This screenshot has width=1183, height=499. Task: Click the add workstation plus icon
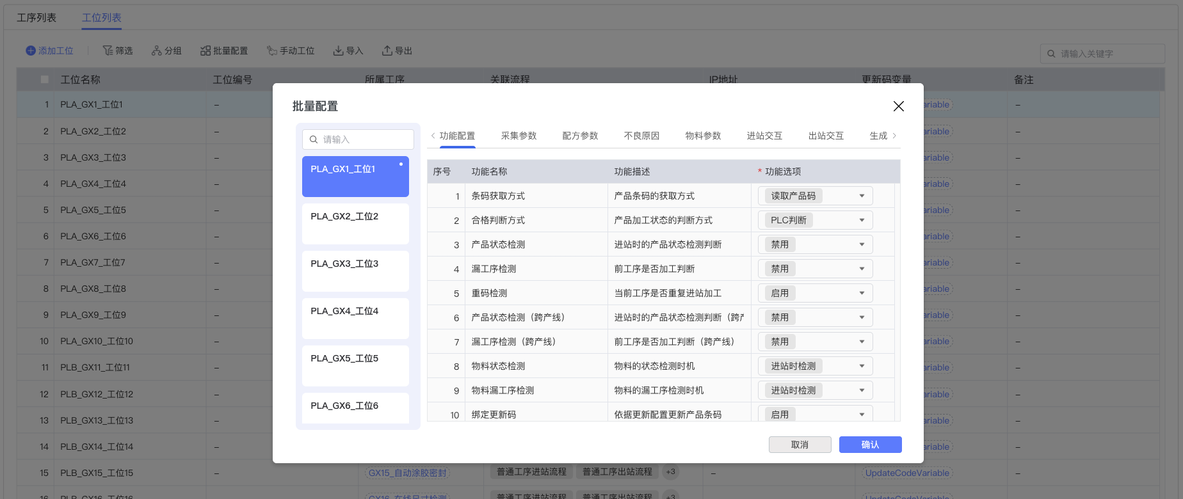[x=31, y=51]
